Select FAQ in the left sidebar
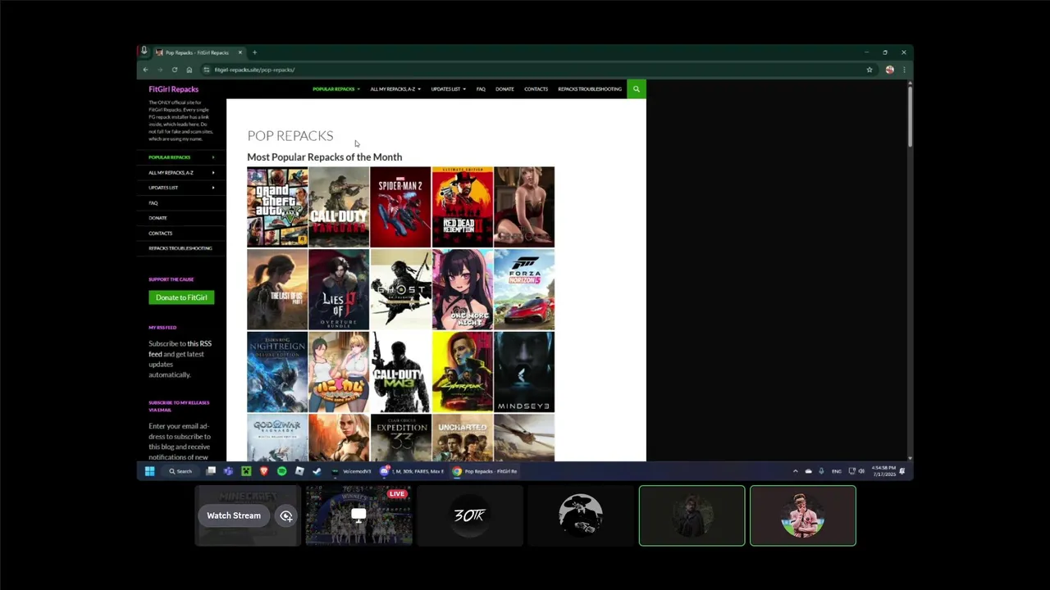This screenshot has width=1050, height=590. tap(153, 202)
